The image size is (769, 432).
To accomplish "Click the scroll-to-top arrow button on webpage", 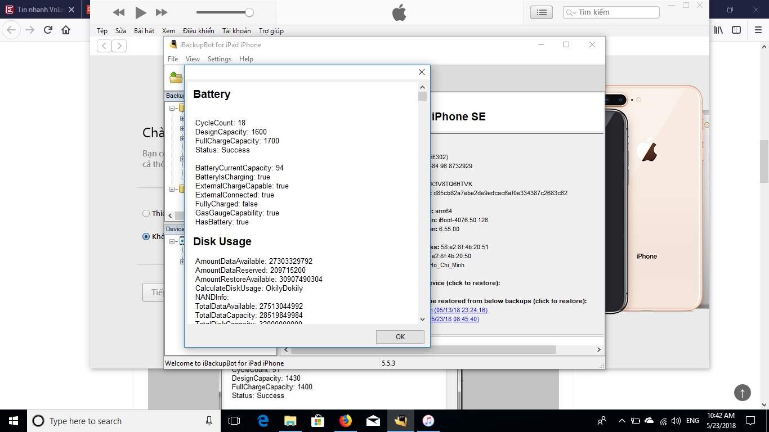I will coord(742,393).
